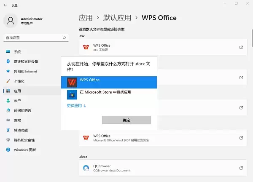Click the vertical scrollbar on the right edge
Screen dimensions: 253x182
[252, 38]
